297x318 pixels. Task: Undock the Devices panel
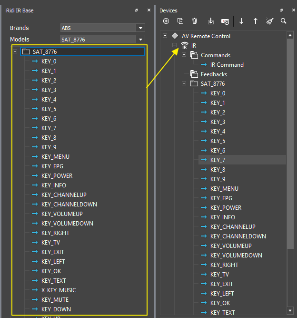pos(281,10)
